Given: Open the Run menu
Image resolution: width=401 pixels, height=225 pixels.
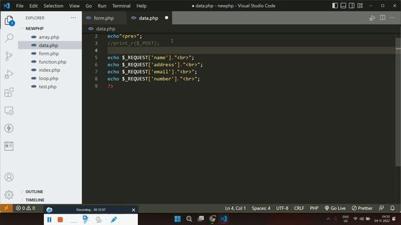Looking at the screenshot, I should (x=102, y=6).
